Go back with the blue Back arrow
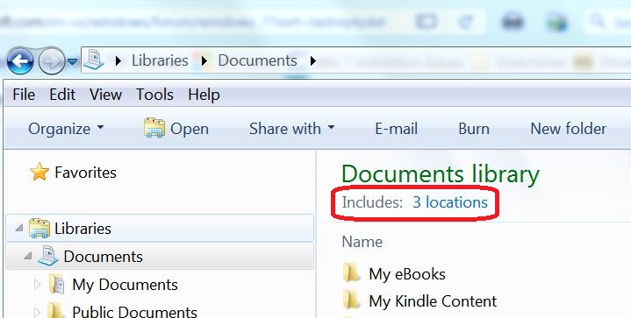The height and width of the screenshot is (318, 631). (20, 61)
